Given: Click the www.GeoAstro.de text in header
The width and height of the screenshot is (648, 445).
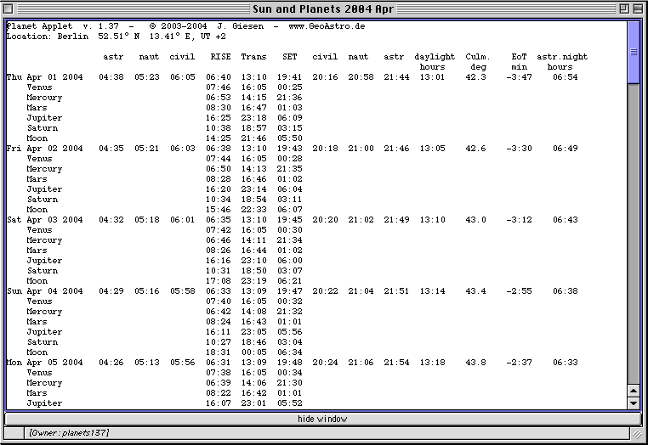Looking at the screenshot, I should pyautogui.click(x=327, y=26).
